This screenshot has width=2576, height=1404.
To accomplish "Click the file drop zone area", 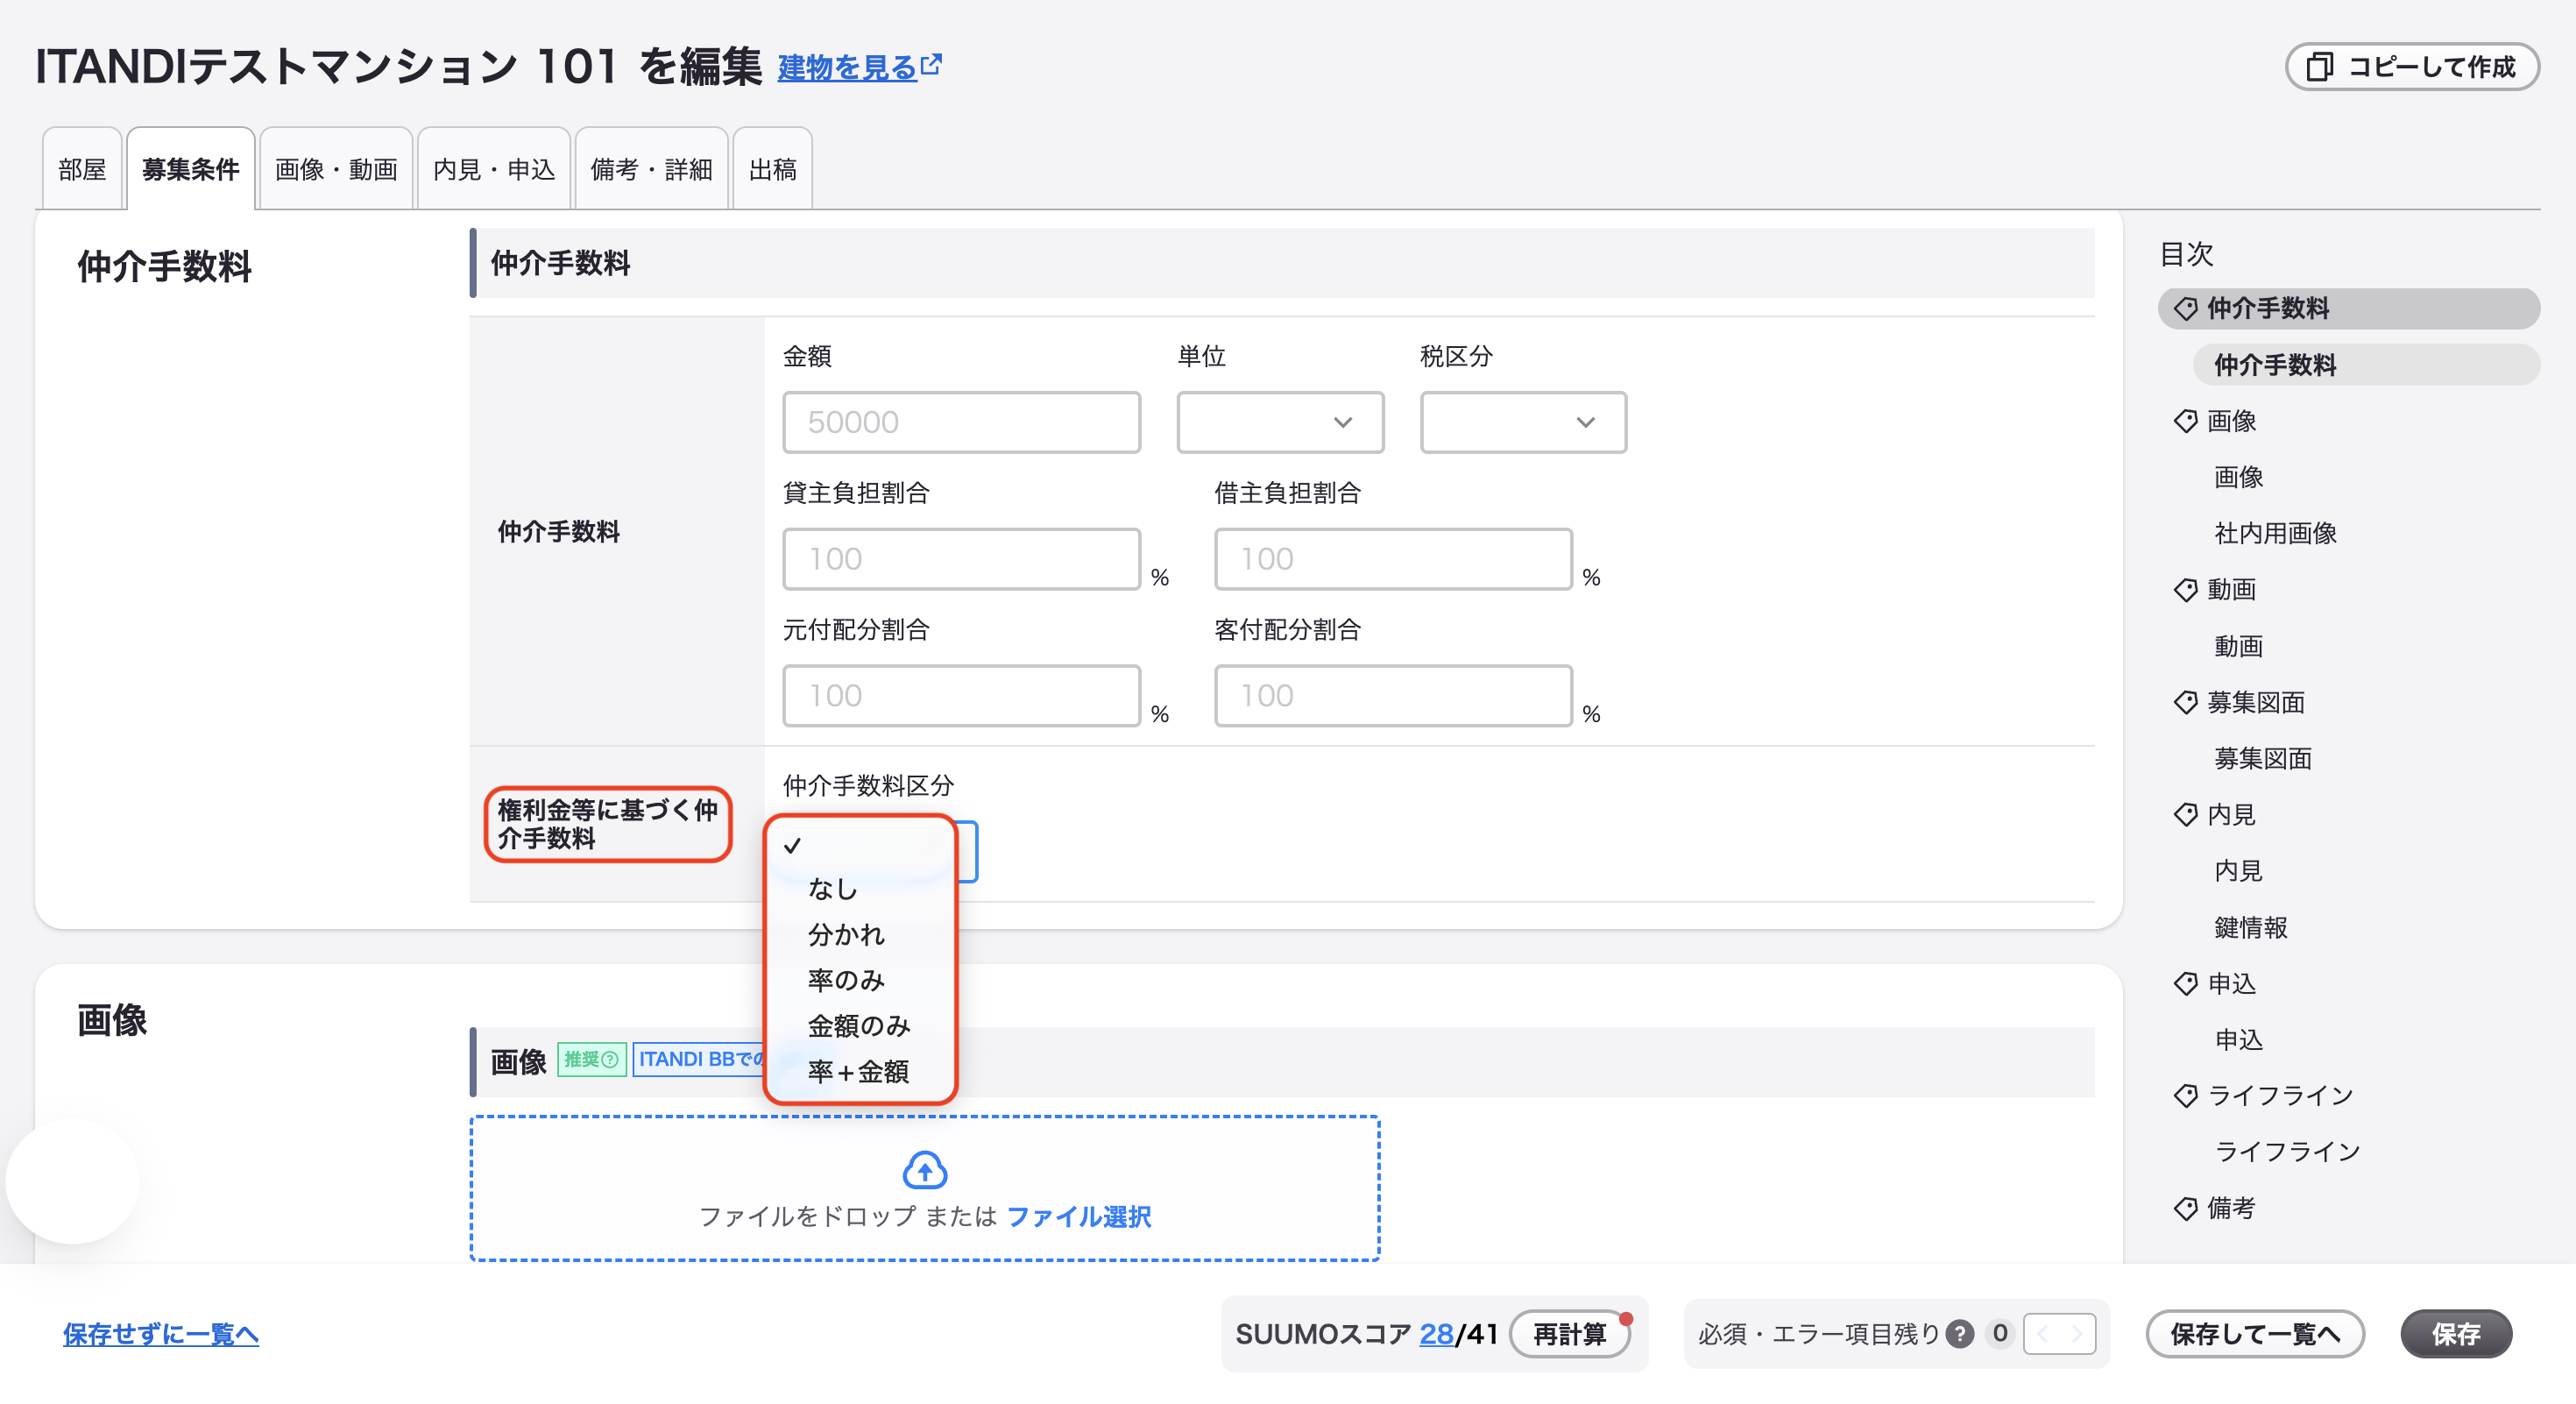I will pyautogui.click(x=925, y=1189).
